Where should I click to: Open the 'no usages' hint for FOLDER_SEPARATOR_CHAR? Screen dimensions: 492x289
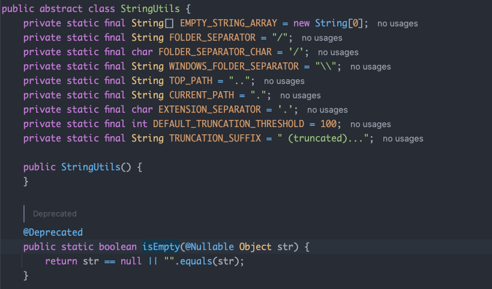[338, 52]
